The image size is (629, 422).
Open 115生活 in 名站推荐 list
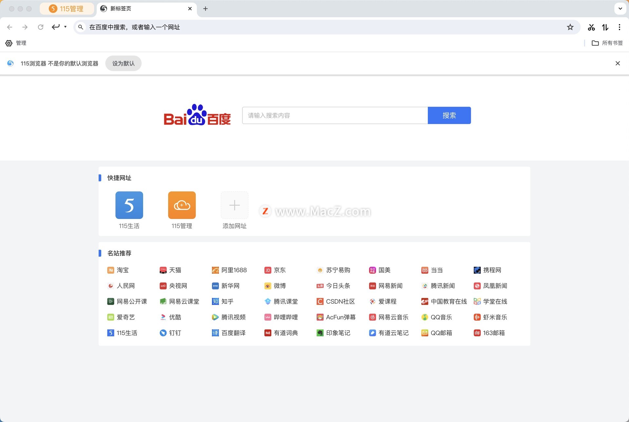[122, 333]
